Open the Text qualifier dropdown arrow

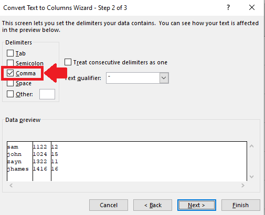coord(164,78)
